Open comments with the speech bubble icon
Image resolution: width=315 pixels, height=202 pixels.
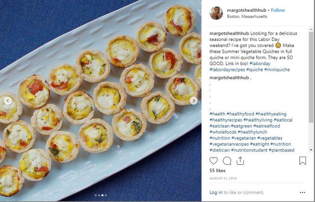click(x=227, y=161)
